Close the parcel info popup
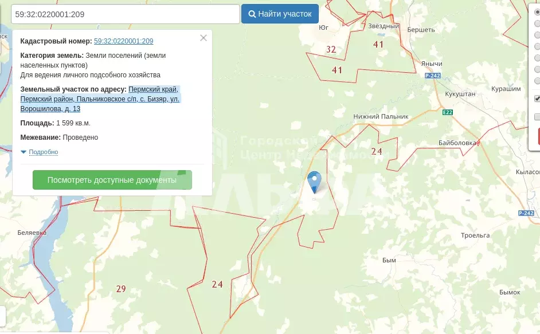 coord(203,38)
